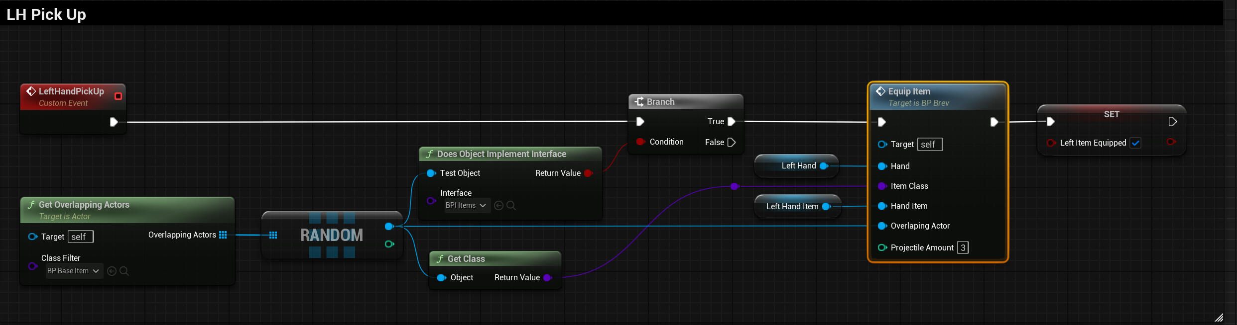
Task: Open the BP Base Item class filter dropdown
Action: pos(73,271)
